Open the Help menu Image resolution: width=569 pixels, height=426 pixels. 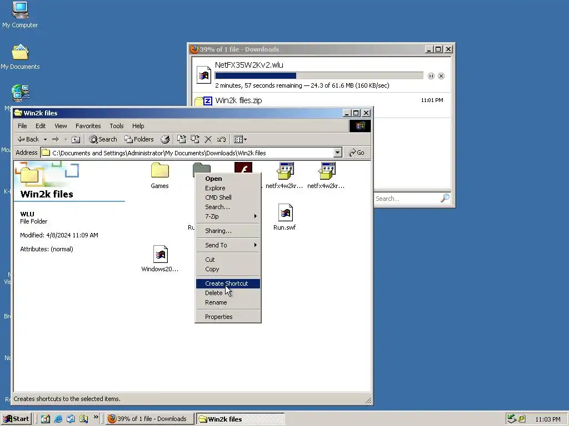click(138, 126)
